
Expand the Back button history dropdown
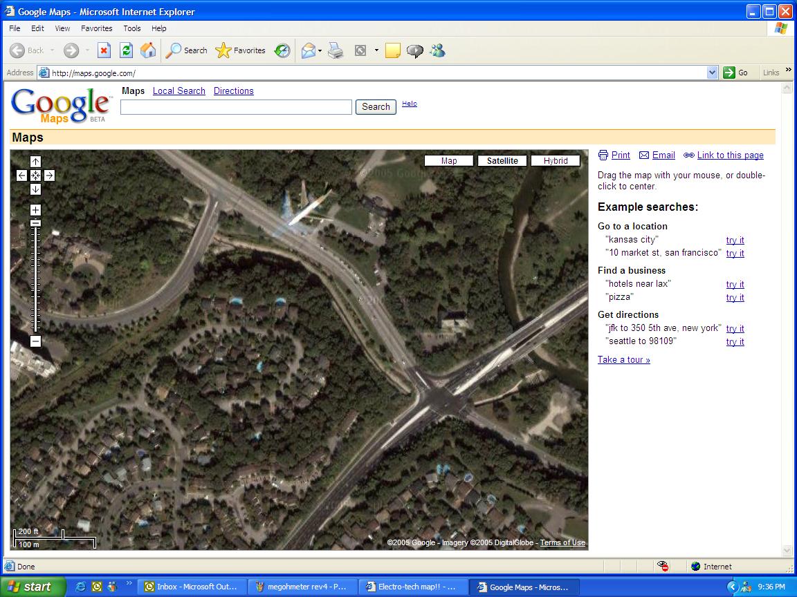pyautogui.click(x=53, y=50)
